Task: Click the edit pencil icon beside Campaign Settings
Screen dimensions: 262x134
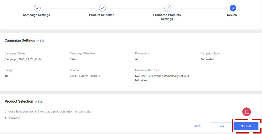Action: point(38,41)
